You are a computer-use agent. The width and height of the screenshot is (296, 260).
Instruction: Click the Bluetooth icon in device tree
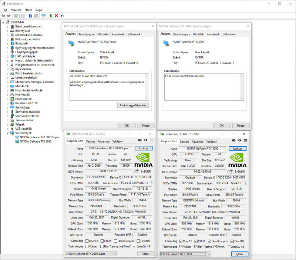[12, 43]
